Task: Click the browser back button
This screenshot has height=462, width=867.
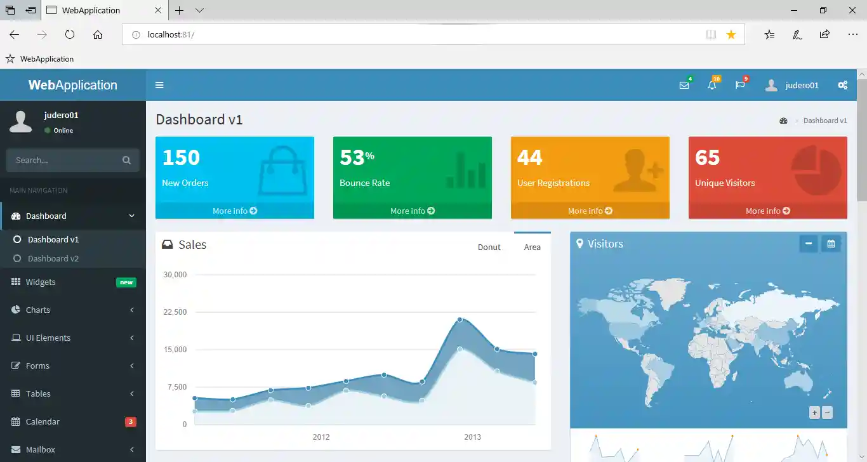Action: pos(14,34)
